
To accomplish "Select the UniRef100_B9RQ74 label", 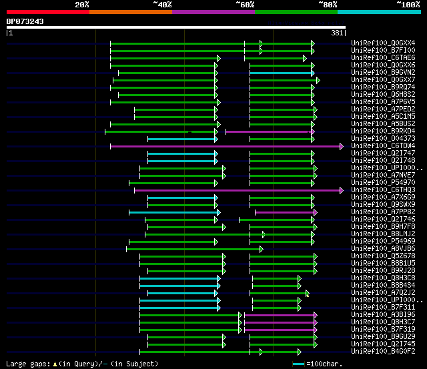I will click(383, 87).
